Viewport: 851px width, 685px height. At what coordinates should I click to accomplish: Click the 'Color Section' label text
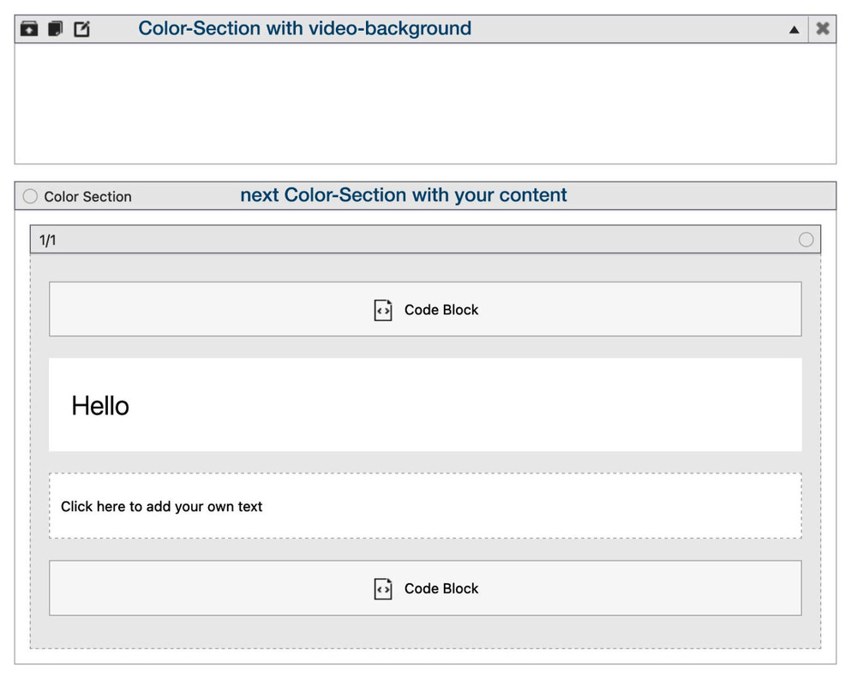88,196
